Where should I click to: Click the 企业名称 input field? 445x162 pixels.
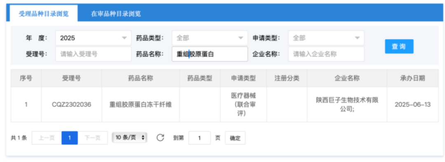pos(326,54)
